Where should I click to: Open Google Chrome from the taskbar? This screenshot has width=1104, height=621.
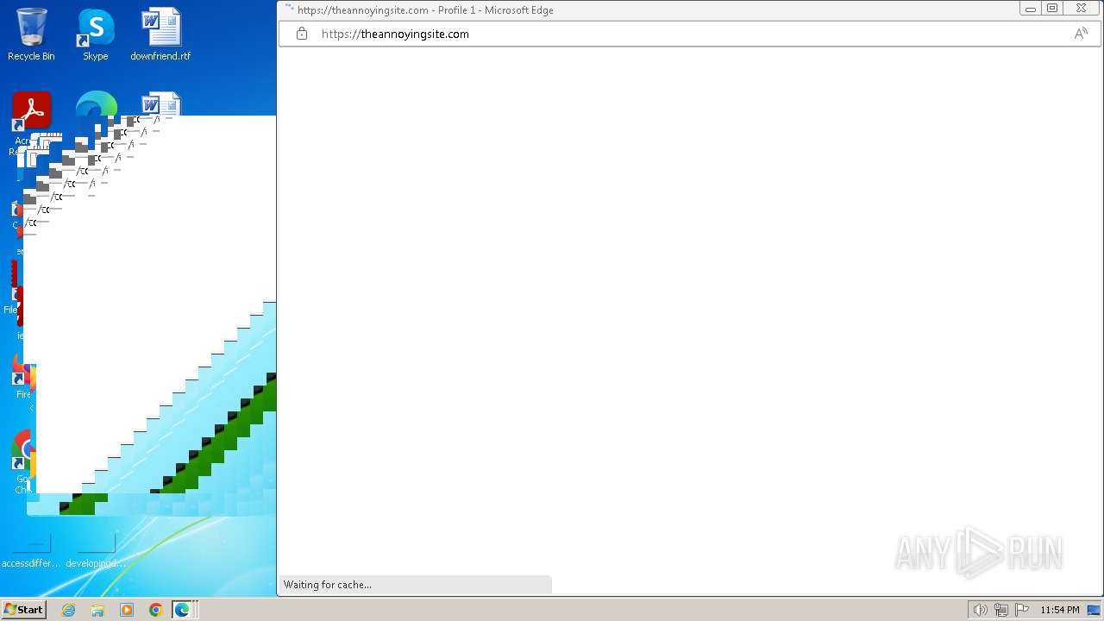tap(155, 610)
